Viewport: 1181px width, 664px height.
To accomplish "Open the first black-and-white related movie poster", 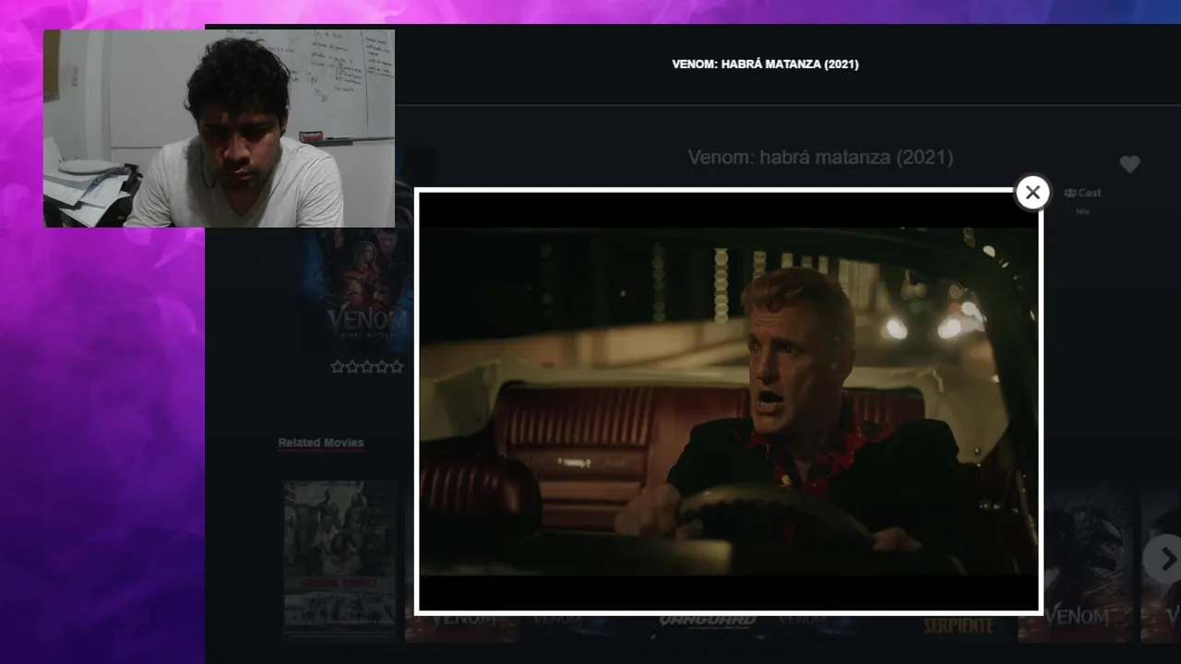I will (x=340, y=560).
